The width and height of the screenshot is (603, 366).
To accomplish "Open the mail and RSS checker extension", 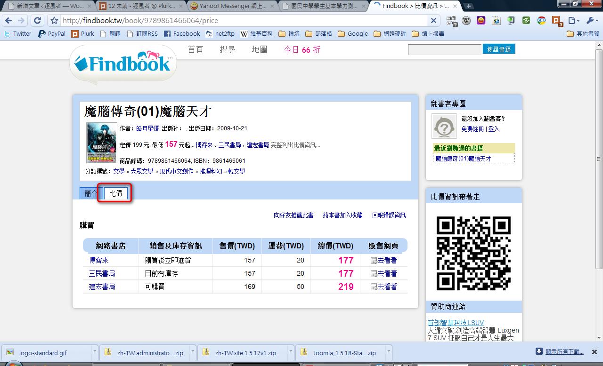I will [451, 21].
